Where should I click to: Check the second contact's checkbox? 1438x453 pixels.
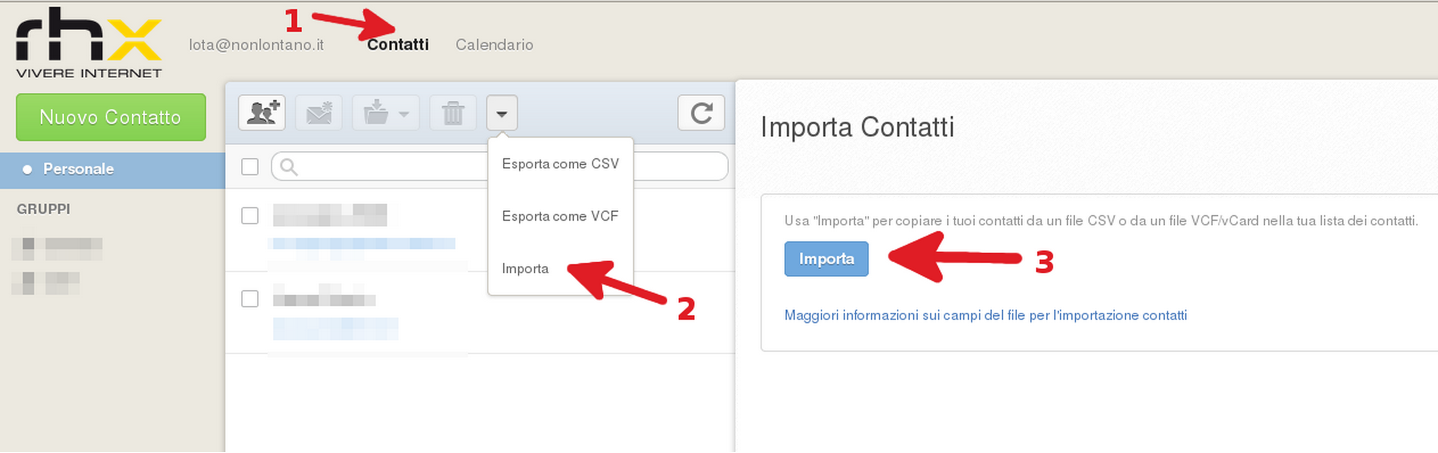tap(250, 299)
